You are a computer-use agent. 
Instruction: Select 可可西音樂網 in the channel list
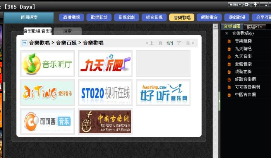coord(247,87)
